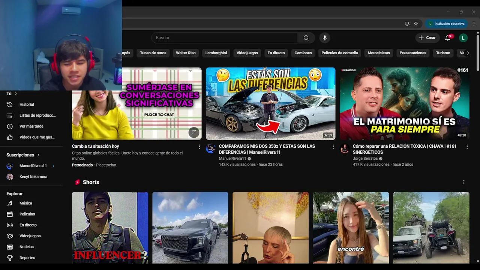Click inside the Buscar search field

[225, 38]
